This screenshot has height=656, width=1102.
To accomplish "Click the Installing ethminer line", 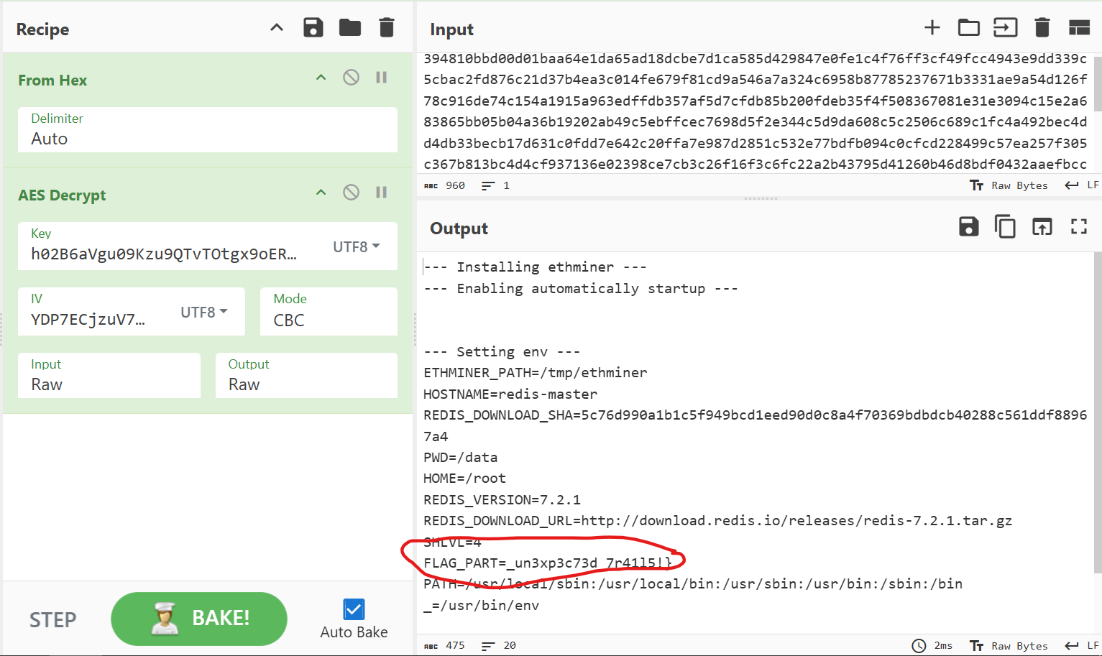I will click(535, 267).
